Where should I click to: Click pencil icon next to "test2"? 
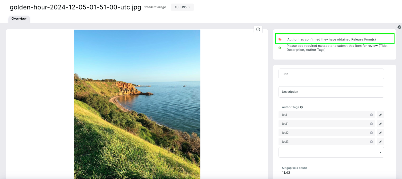pyautogui.click(x=380, y=133)
